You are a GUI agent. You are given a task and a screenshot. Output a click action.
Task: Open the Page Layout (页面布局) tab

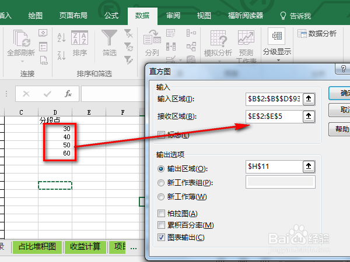coord(73,16)
